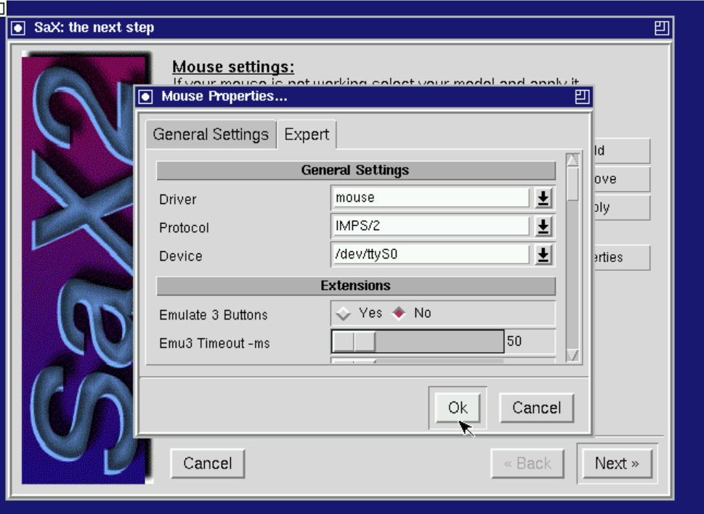The image size is (704, 514).
Task: Click Cancel in Mouse Properties dialog
Action: pyautogui.click(x=536, y=408)
